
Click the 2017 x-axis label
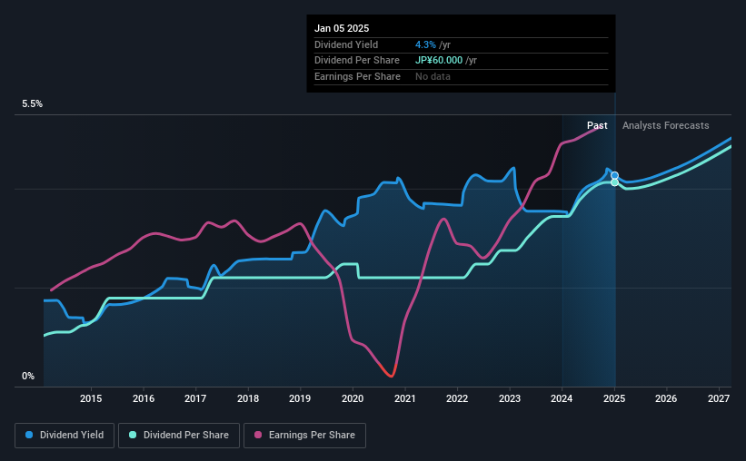pos(195,398)
